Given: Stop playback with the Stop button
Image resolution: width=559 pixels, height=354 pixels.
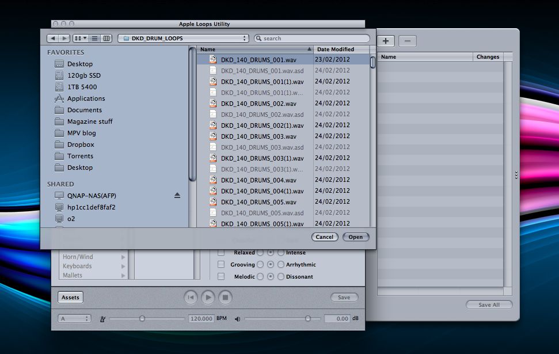Looking at the screenshot, I should click(x=225, y=298).
